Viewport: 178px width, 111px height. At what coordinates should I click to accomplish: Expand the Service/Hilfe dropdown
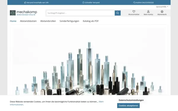(x=162, y=7)
